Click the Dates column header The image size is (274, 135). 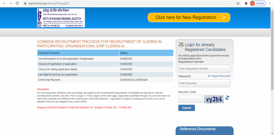pos(146,53)
